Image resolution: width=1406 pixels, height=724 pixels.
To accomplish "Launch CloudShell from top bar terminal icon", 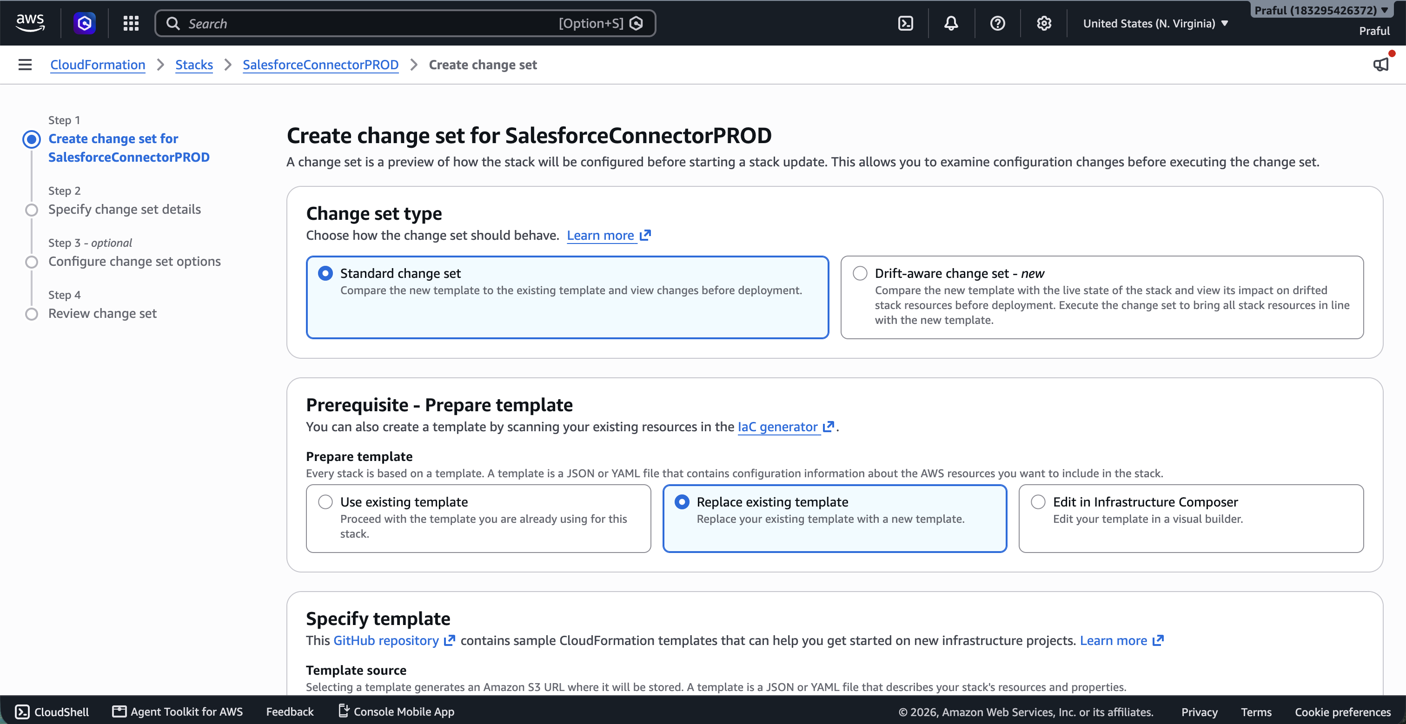I will [x=906, y=23].
